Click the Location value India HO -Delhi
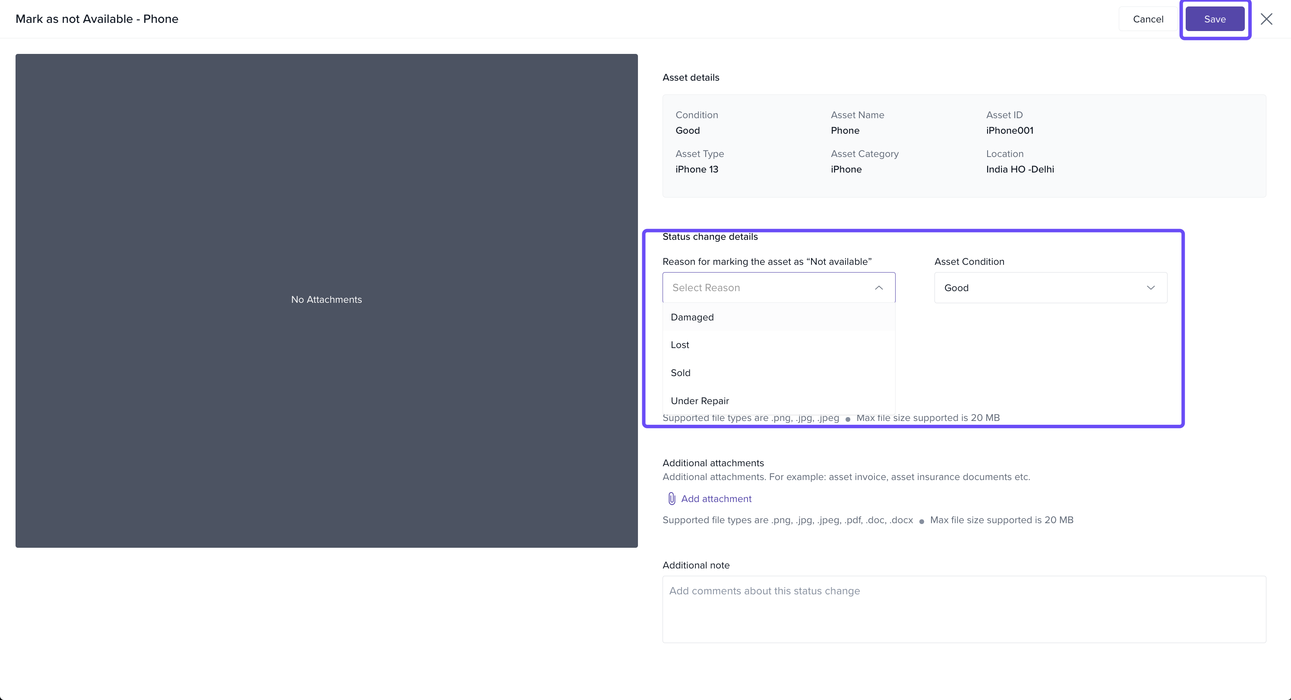This screenshot has height=700, width=1291. (1020, 169)
